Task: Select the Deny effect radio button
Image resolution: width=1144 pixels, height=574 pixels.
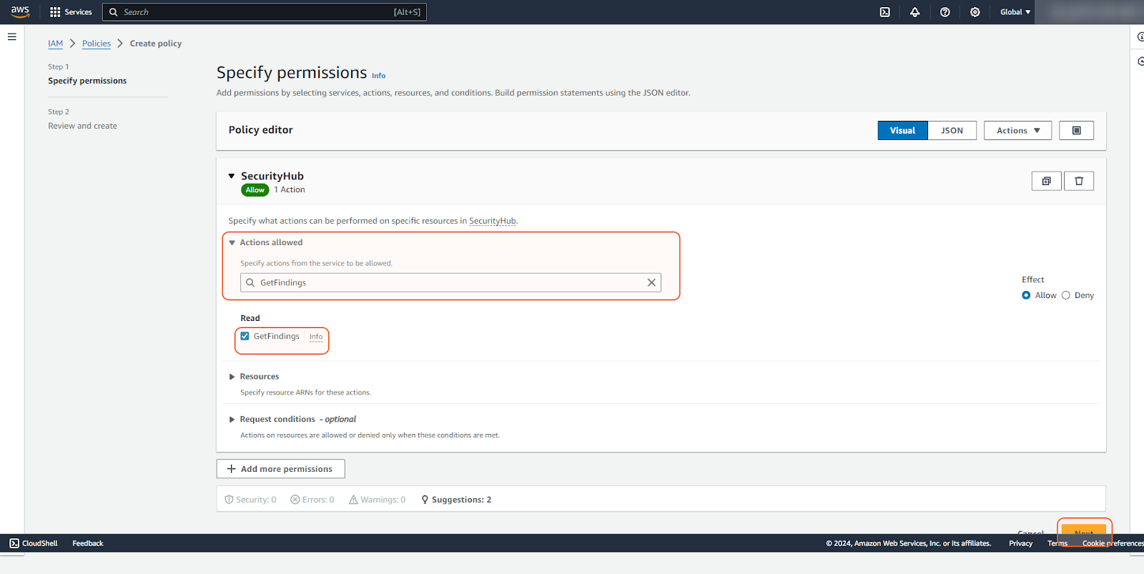Action: [x=1066, y=295]
